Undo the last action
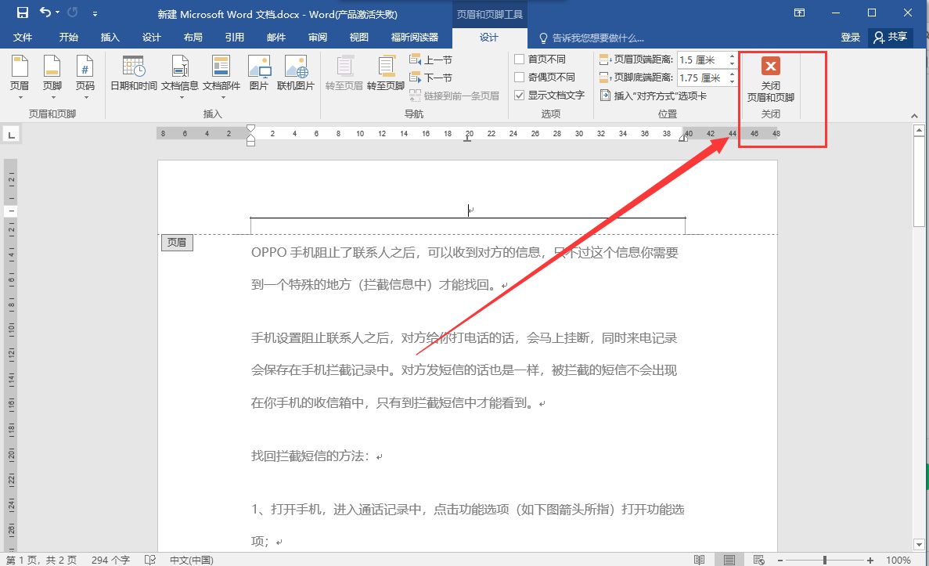 pyautogui.click(x=45, y=12)
